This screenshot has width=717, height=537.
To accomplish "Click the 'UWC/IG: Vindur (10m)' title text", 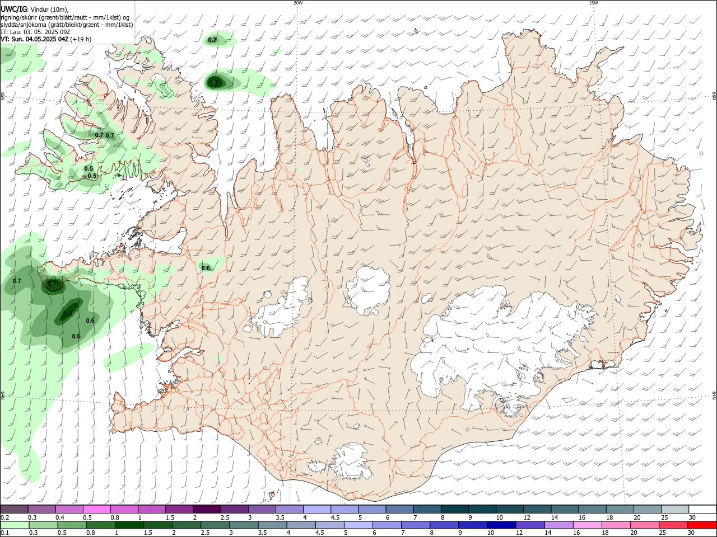I will coord(34,8).
